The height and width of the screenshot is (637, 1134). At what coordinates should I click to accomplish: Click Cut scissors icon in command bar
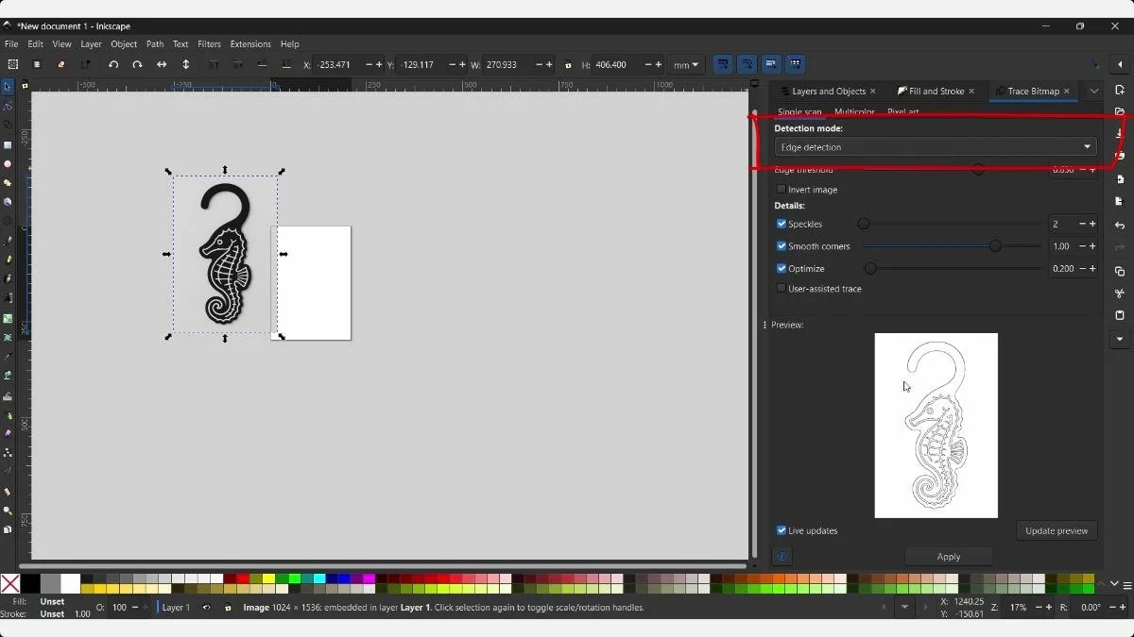(x=1120, y=293)
